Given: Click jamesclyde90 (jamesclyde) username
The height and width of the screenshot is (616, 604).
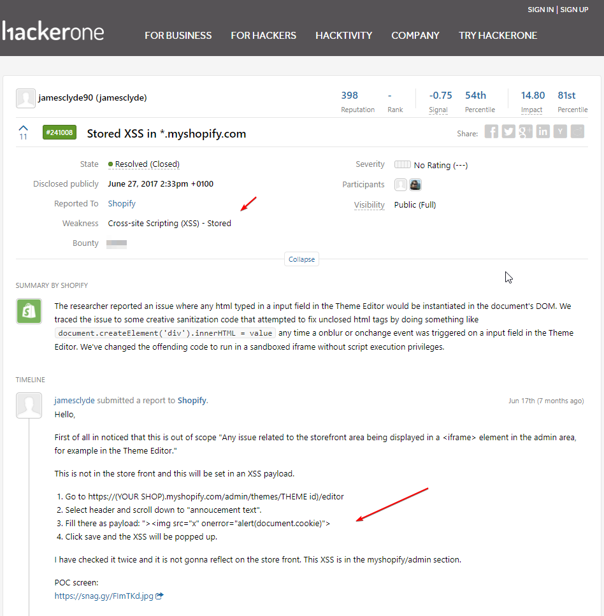Looking at the screenshot, I should point(92,98).
